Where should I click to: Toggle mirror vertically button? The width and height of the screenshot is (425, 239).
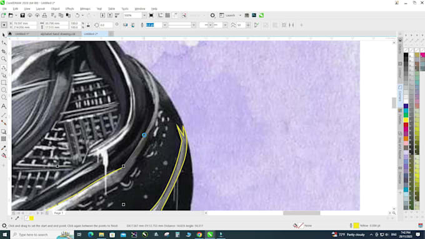[x=132, y=25]
